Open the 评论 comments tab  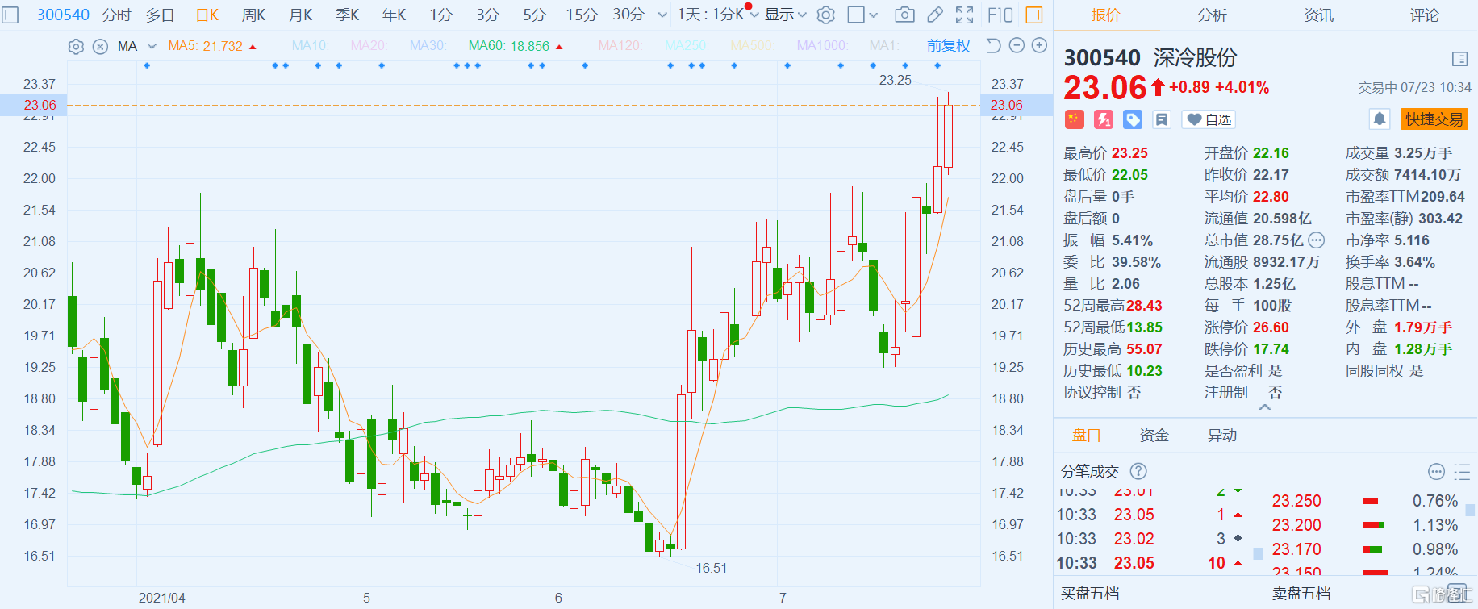(x=1424, y=15)
